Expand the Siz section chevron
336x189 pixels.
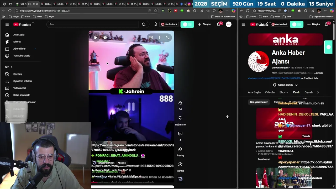click(12, 67)
